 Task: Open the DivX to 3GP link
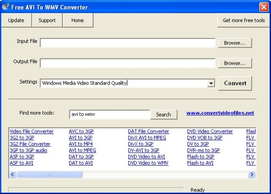(141, 144)
